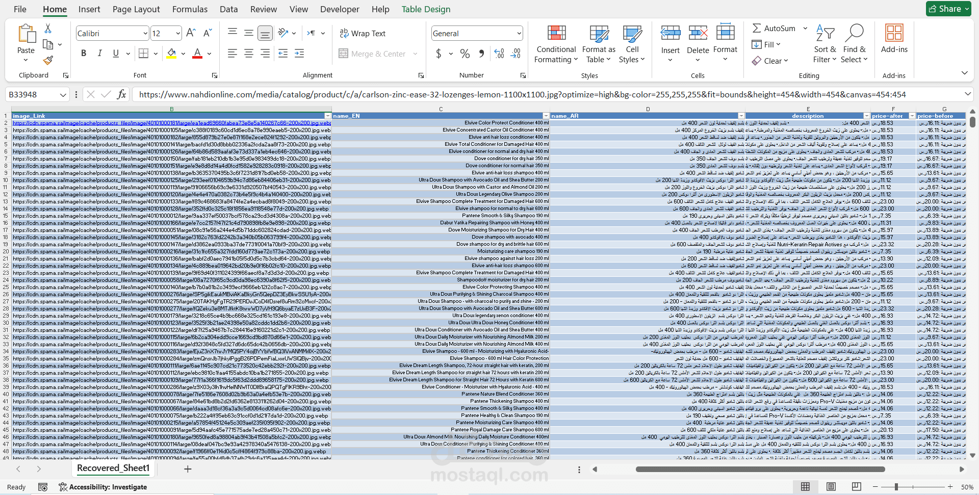Apply Comma style format
This screenshot has width=979, height=495.
point(481,54)
